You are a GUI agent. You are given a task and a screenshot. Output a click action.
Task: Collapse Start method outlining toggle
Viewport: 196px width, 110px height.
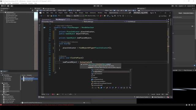55,44
